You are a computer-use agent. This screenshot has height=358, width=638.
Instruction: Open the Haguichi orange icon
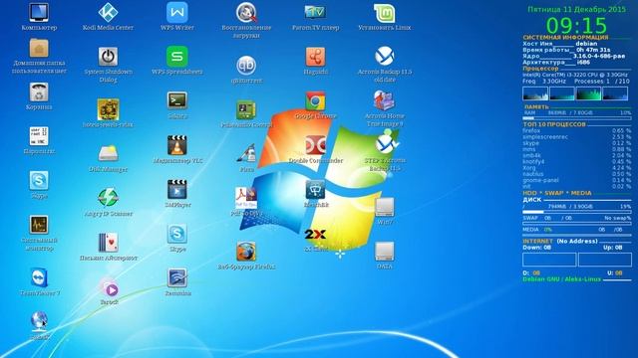316,57
